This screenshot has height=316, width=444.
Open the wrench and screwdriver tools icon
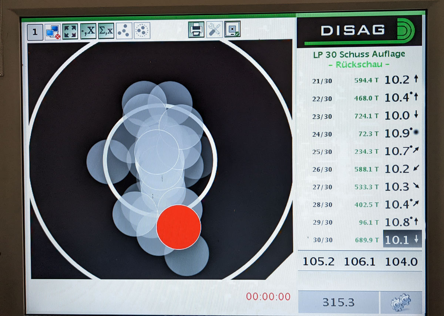coord(214,30)
